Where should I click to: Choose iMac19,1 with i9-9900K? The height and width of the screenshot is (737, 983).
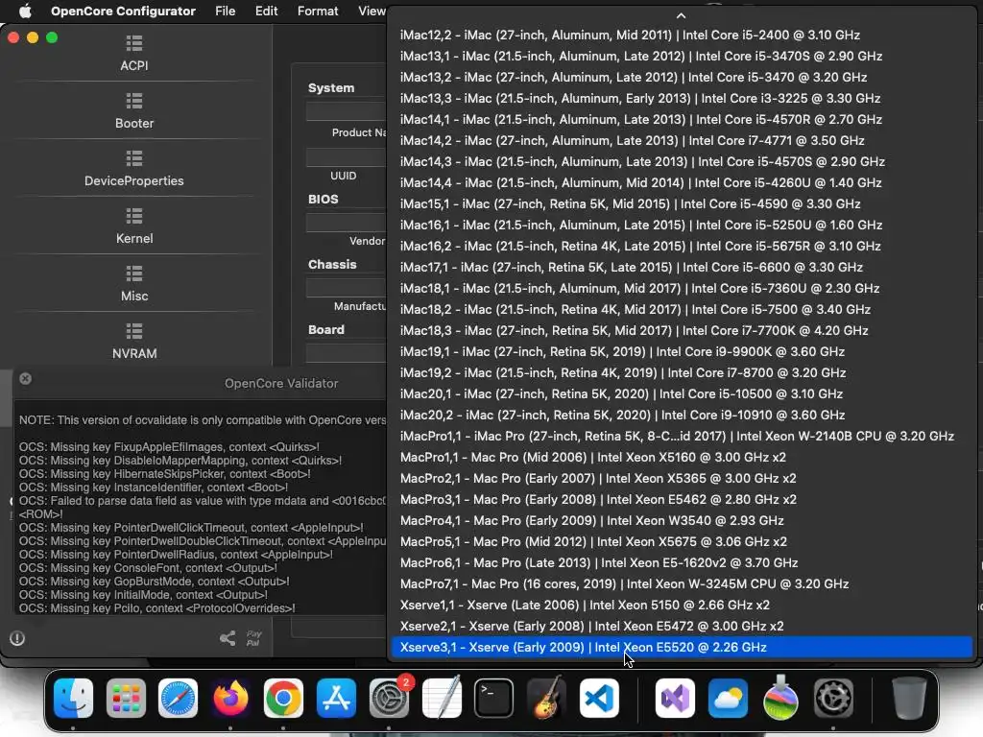tap(682, 351)
